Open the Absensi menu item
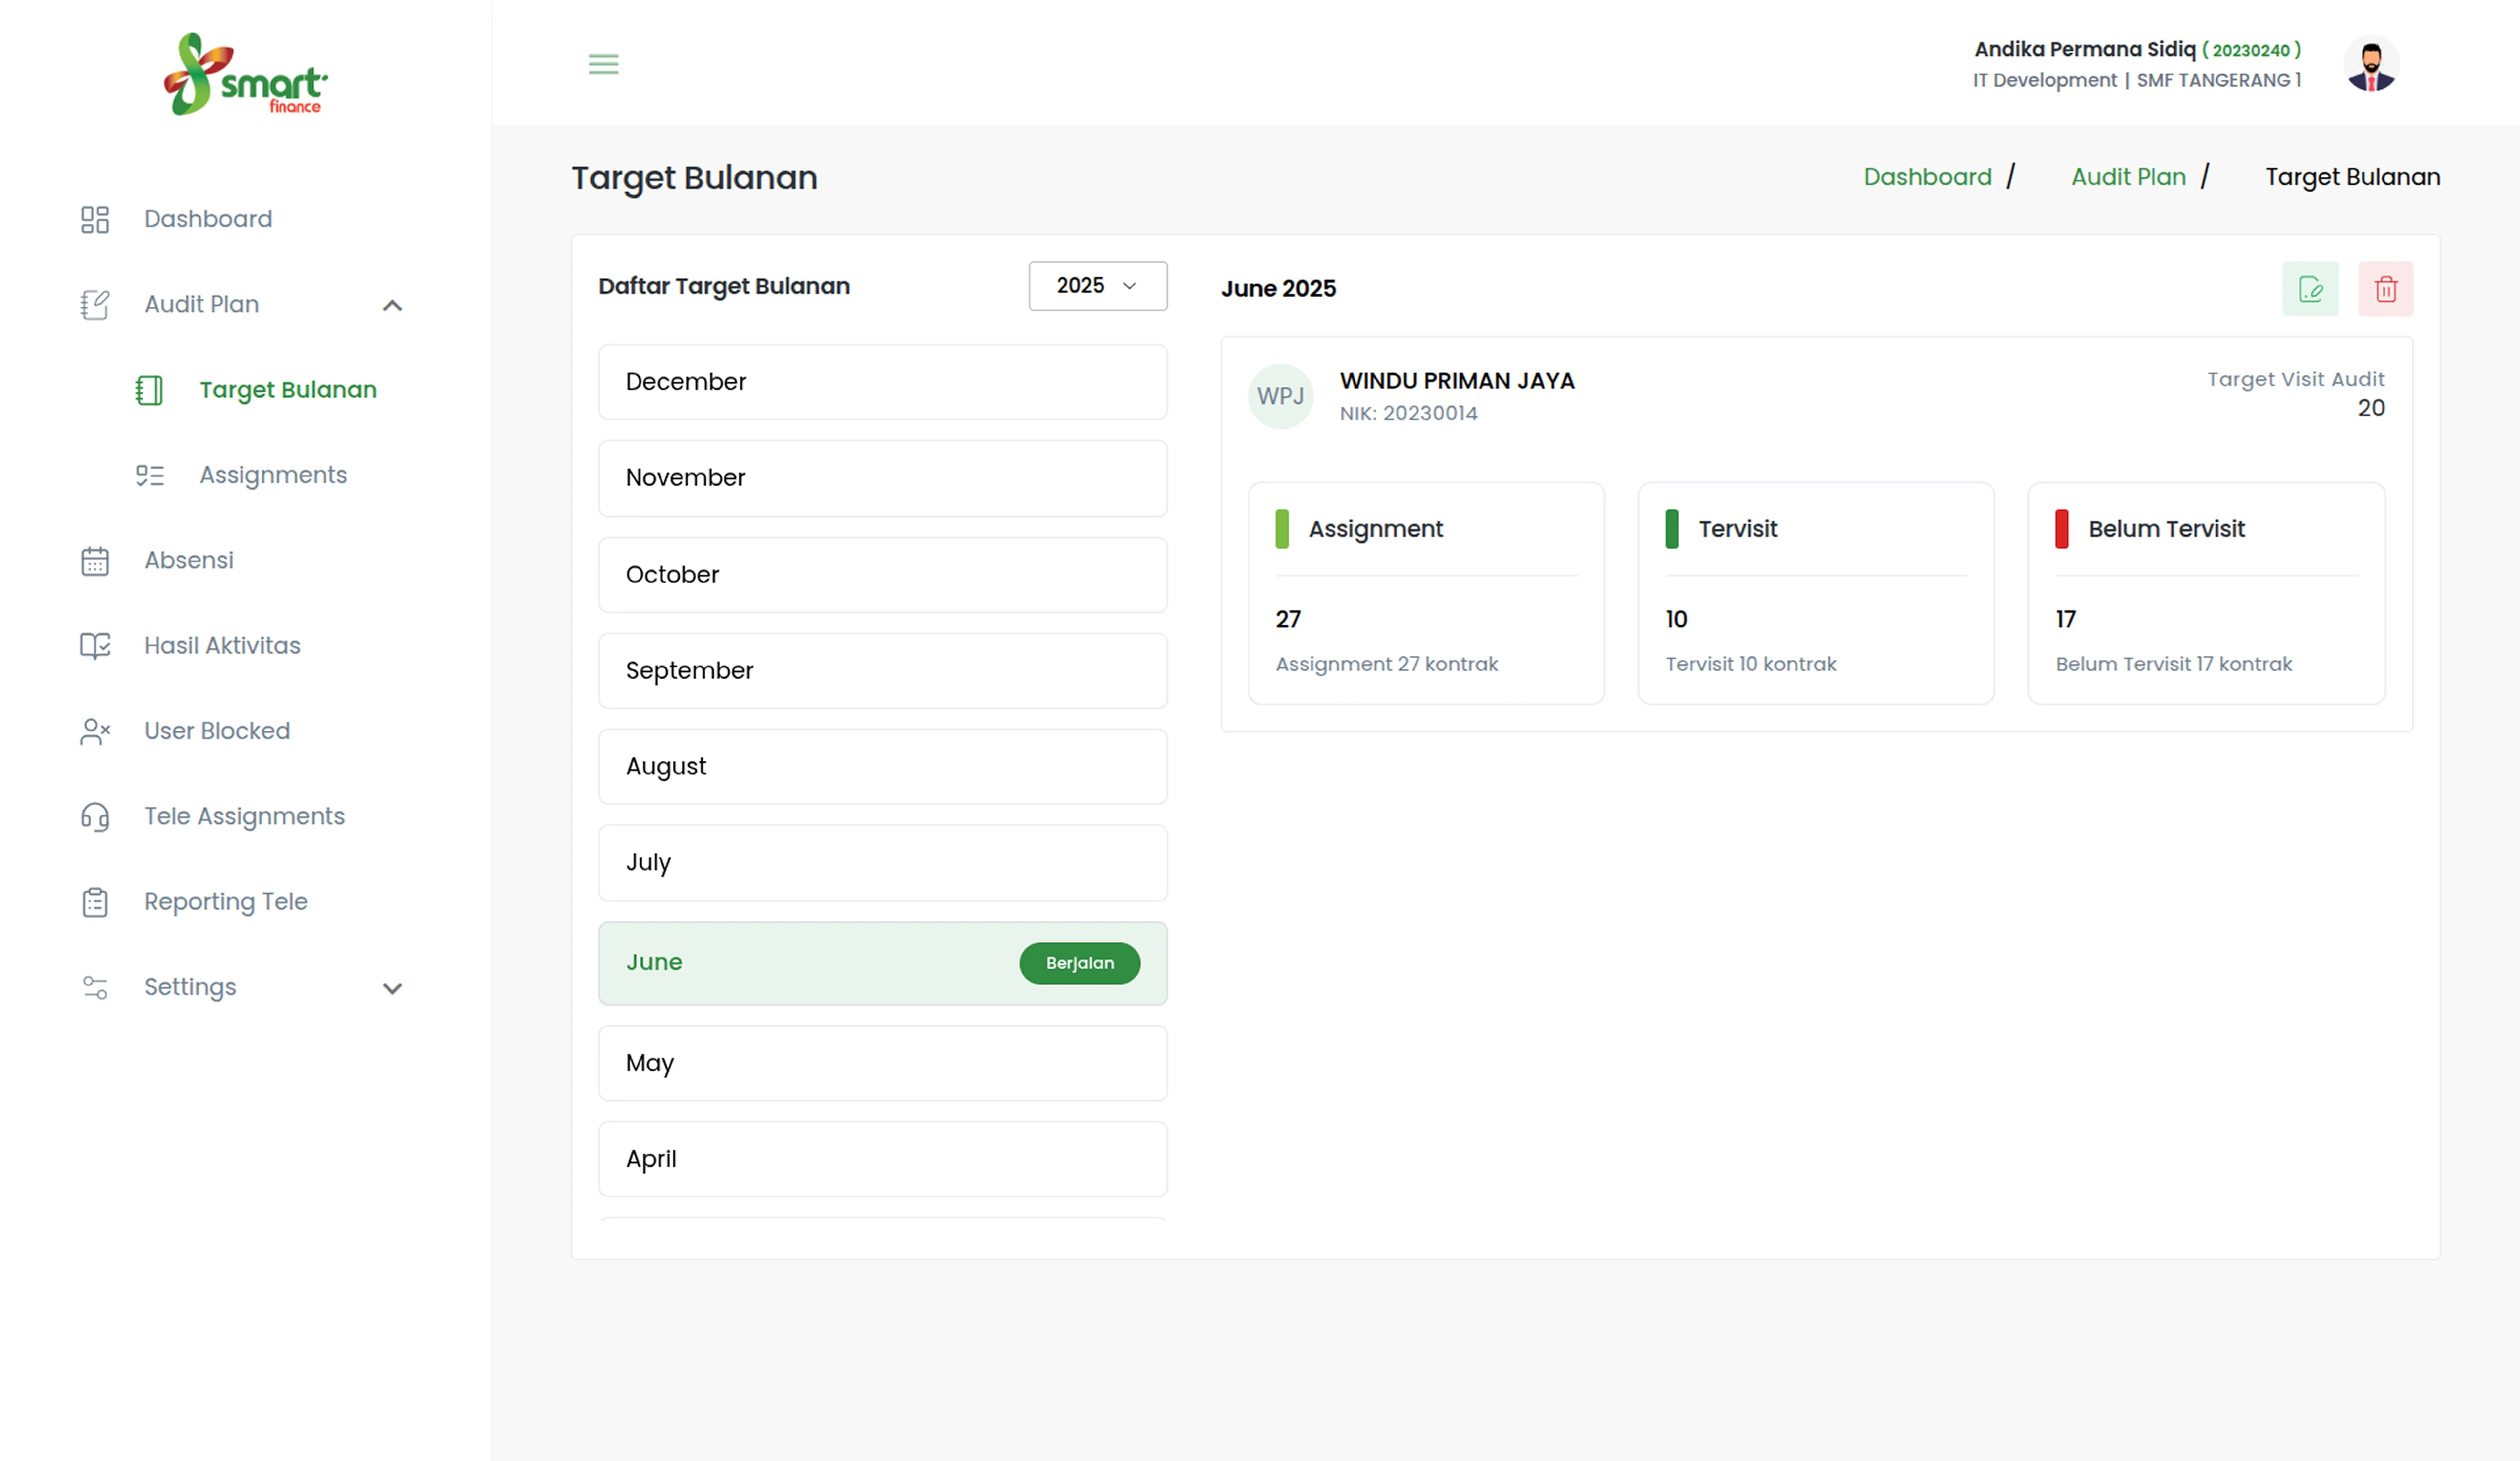 pos(189,560)
